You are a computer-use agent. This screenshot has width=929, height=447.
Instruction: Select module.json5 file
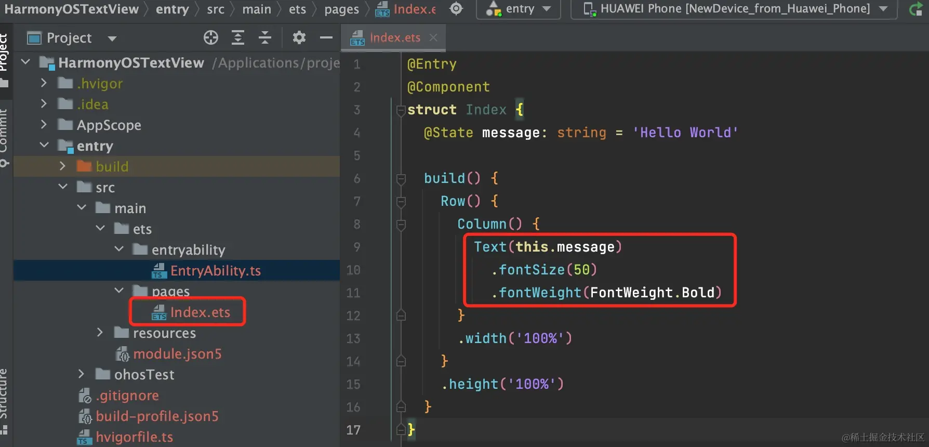(177, 354)
